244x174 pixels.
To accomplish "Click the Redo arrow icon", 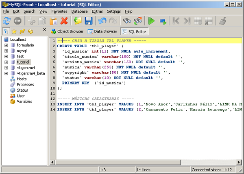I will (x=113, y=21).
